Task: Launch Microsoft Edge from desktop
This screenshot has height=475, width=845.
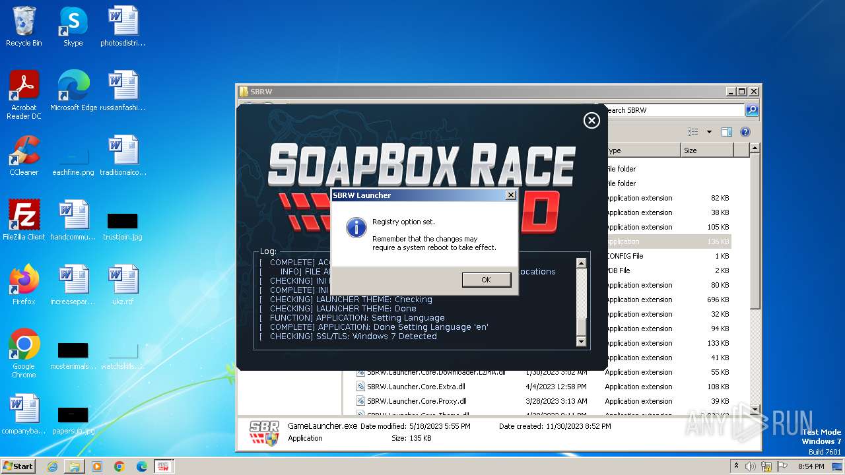Action: [73, 91]
